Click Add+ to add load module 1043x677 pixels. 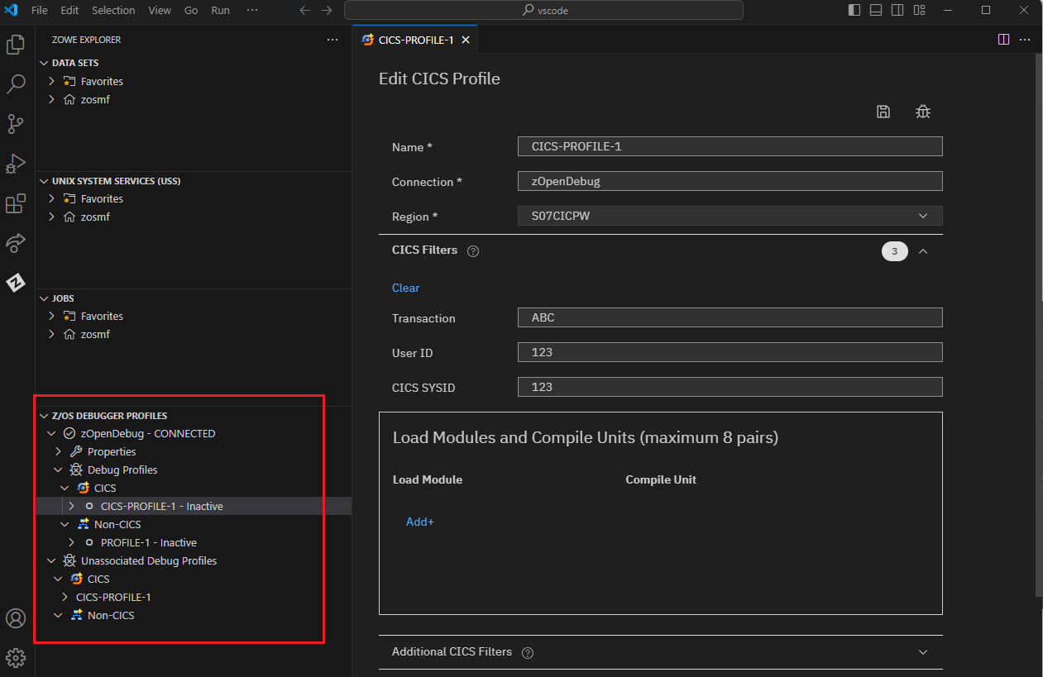419,522
